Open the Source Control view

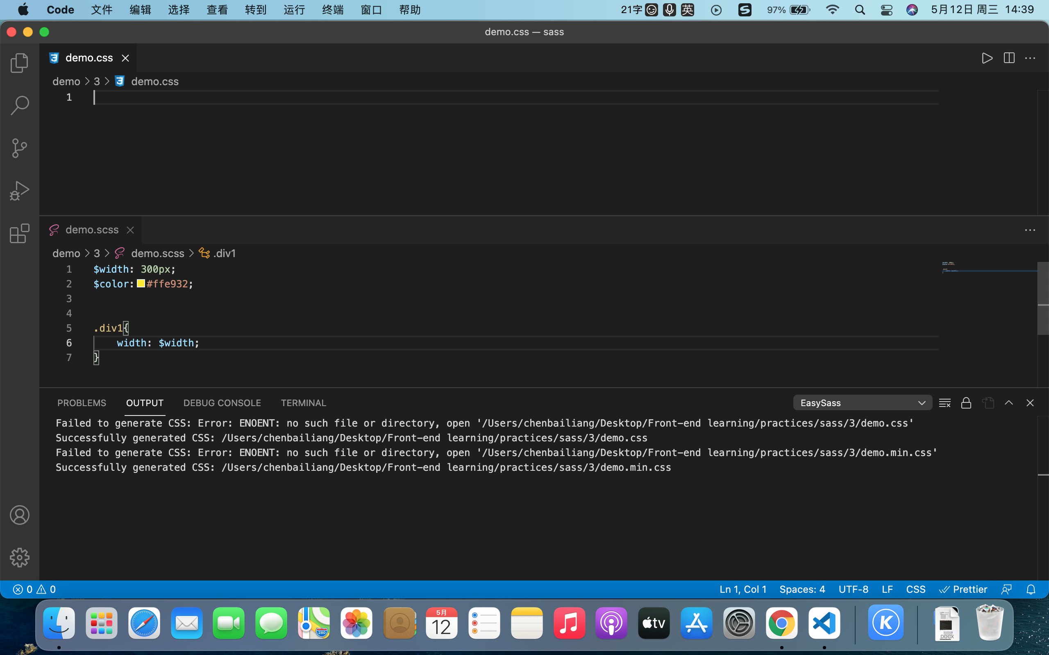pyautogui.click(x=20, y=148)
